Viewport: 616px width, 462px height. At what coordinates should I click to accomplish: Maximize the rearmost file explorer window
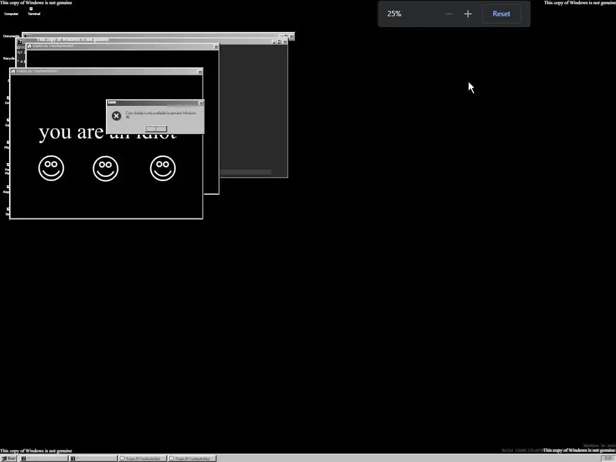click(286, 36)
